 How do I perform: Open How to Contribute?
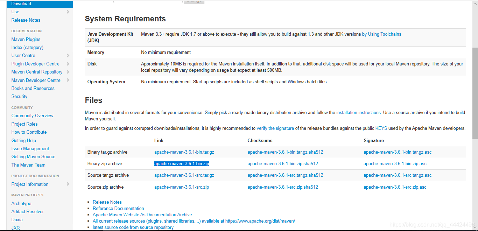point(29,132)
